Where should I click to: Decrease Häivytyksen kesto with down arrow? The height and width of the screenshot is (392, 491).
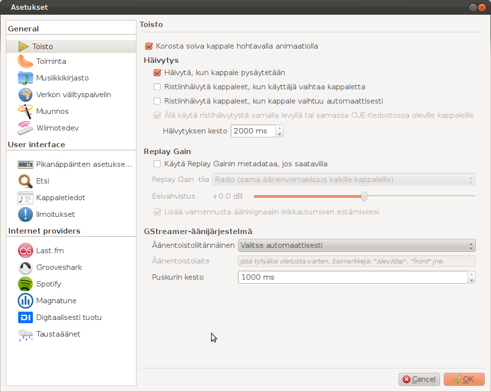point(280,134)
